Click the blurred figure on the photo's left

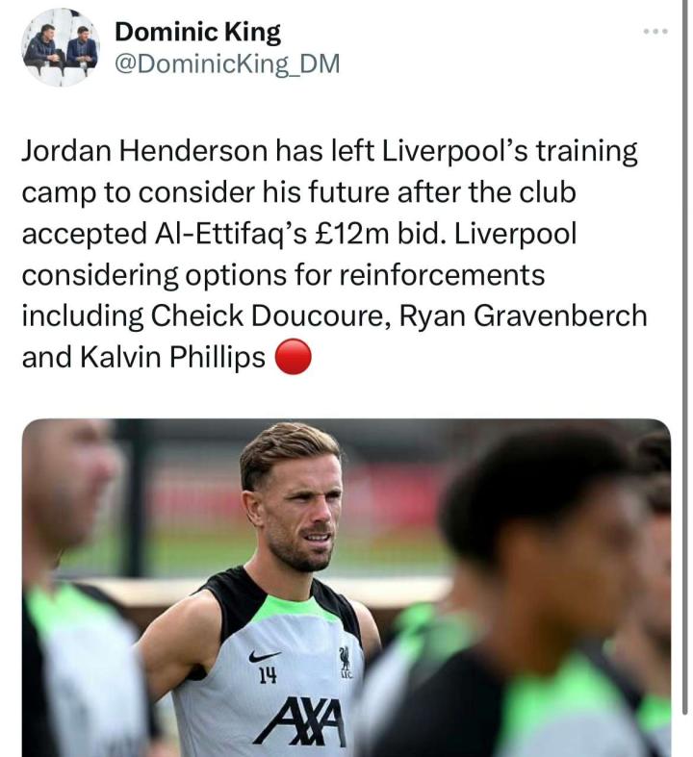pos(77,588)
